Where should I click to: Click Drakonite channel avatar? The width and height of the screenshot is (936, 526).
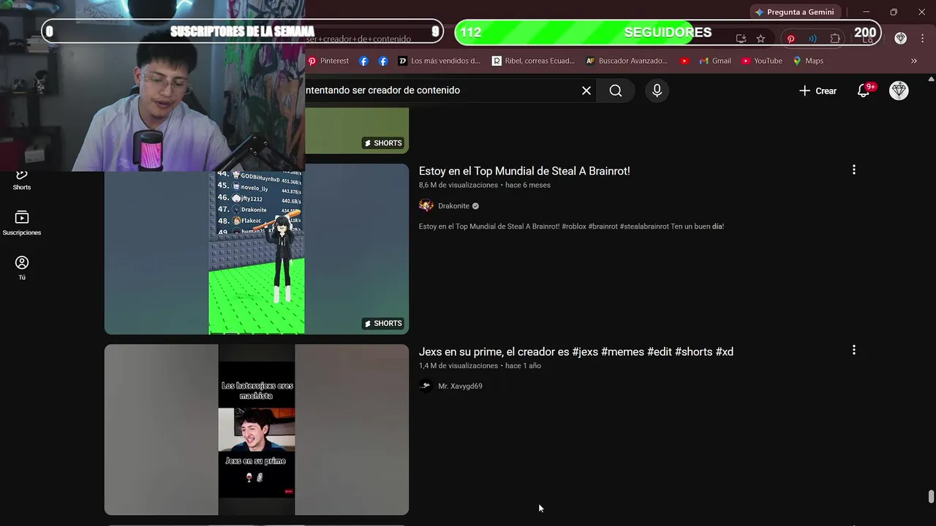[x=426, y=206]
